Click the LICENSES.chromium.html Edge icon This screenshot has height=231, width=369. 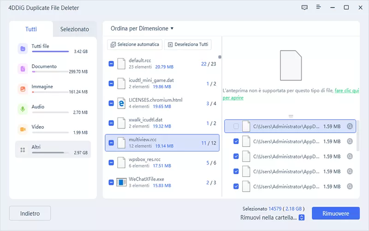pyautogui.click(x=121, y=103)
